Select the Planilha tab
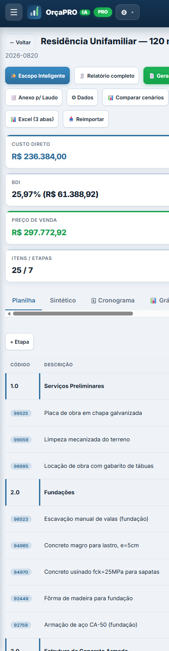 [24, 300]
